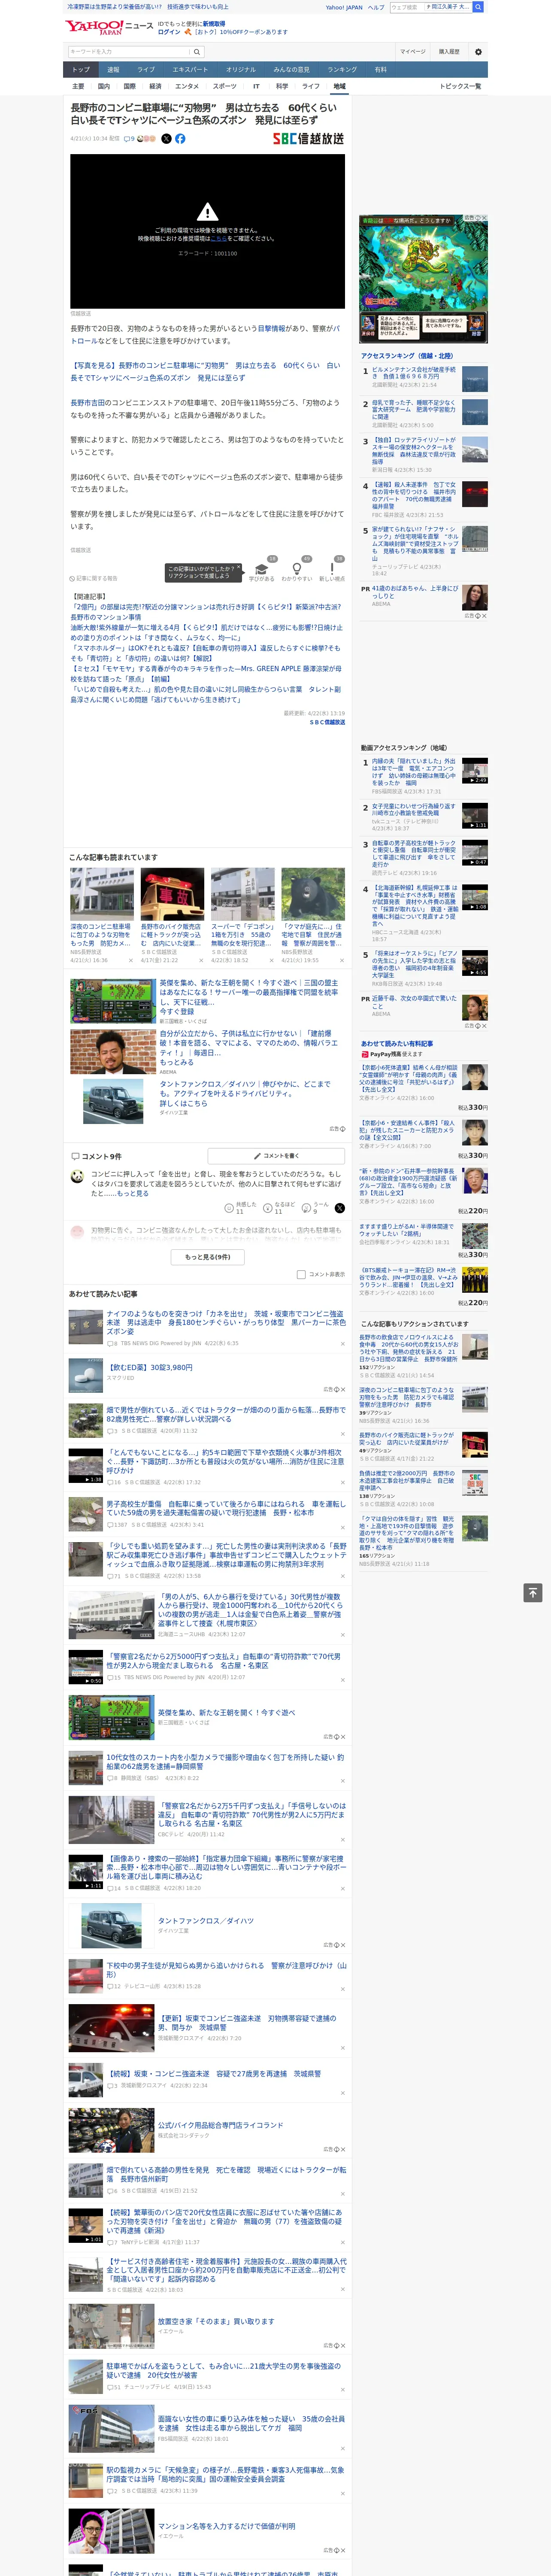Screen dimensions: 551x2576
Task: Click the dragon game advertisement banner
Action: coord(424,280)
